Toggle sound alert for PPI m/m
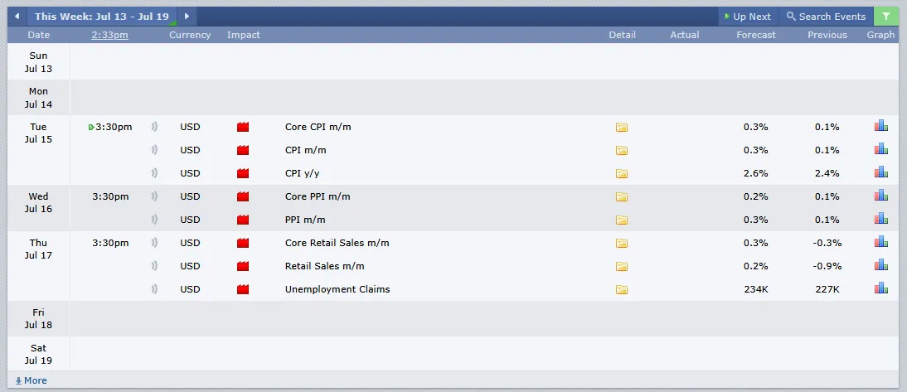The width and height of the screenshot is (907, 392). click(154, 220)
